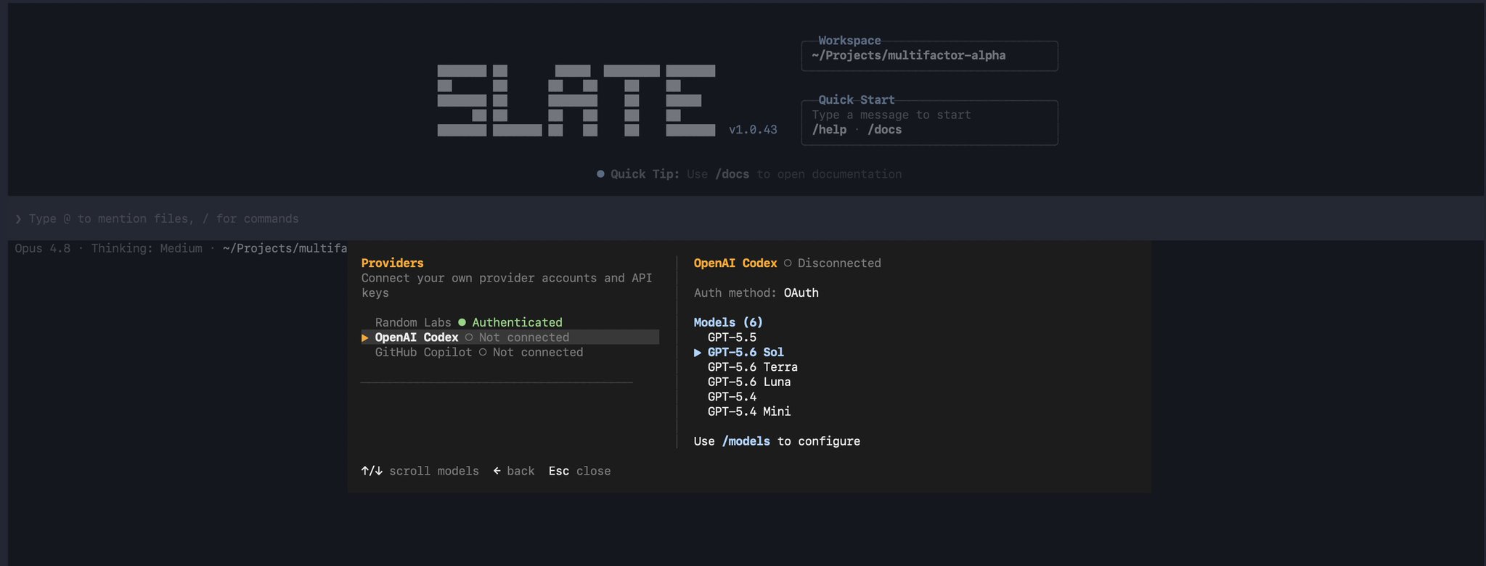Choose the GPT-5.6 Luna model
This screenshot has height=566, width=1486.
(749, 382)
